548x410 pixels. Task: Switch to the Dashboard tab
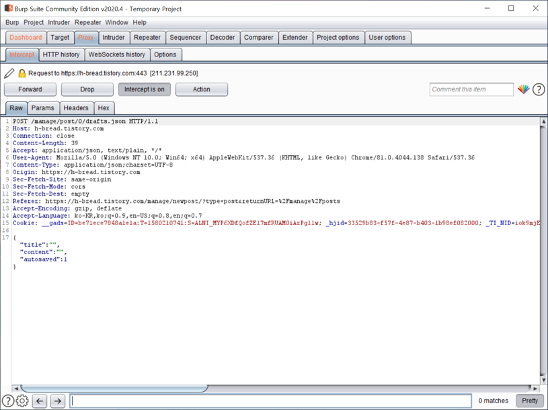pyautogui.click(x=26, y=38)
